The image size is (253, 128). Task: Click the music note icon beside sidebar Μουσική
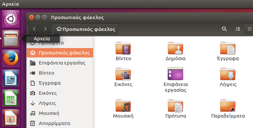pyautogui.click(x=33, y=114)
